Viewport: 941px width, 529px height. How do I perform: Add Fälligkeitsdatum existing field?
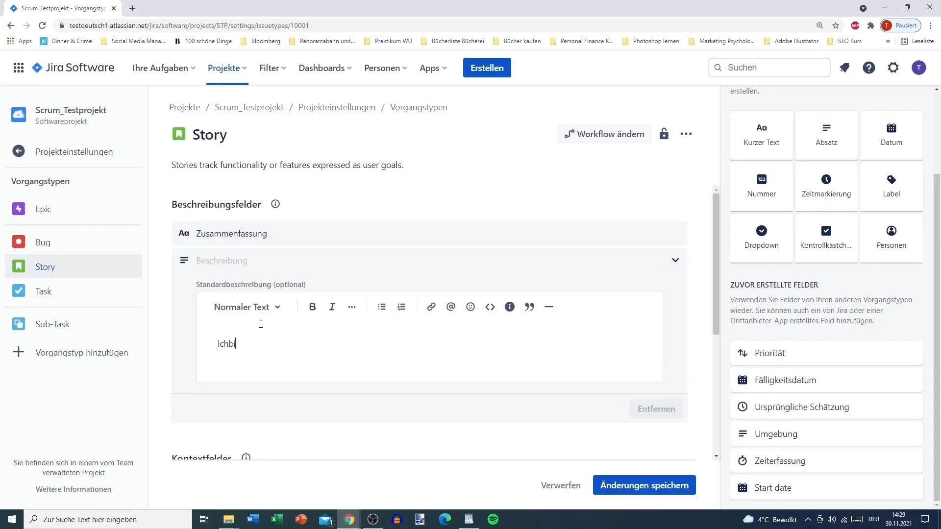pos(826,380)
